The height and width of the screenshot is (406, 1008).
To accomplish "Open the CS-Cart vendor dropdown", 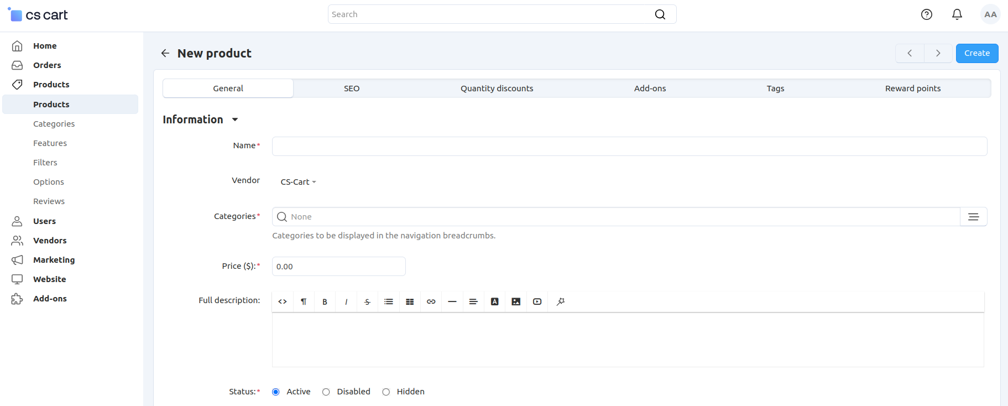I will click(x=299, y=182).
